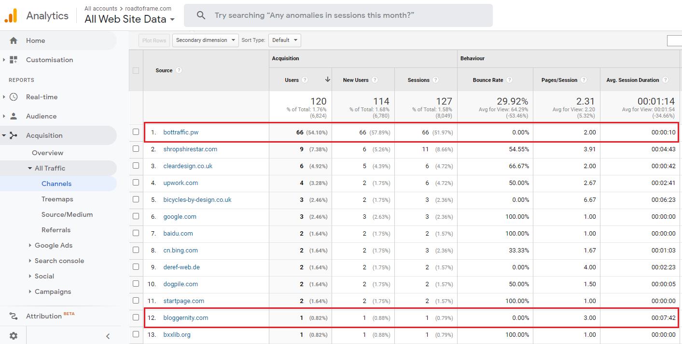Image resolution: width=682 pixels, height=344 pixels.
Task: Collapse sidebar with left chevron arrow
Action: (108, 336)
